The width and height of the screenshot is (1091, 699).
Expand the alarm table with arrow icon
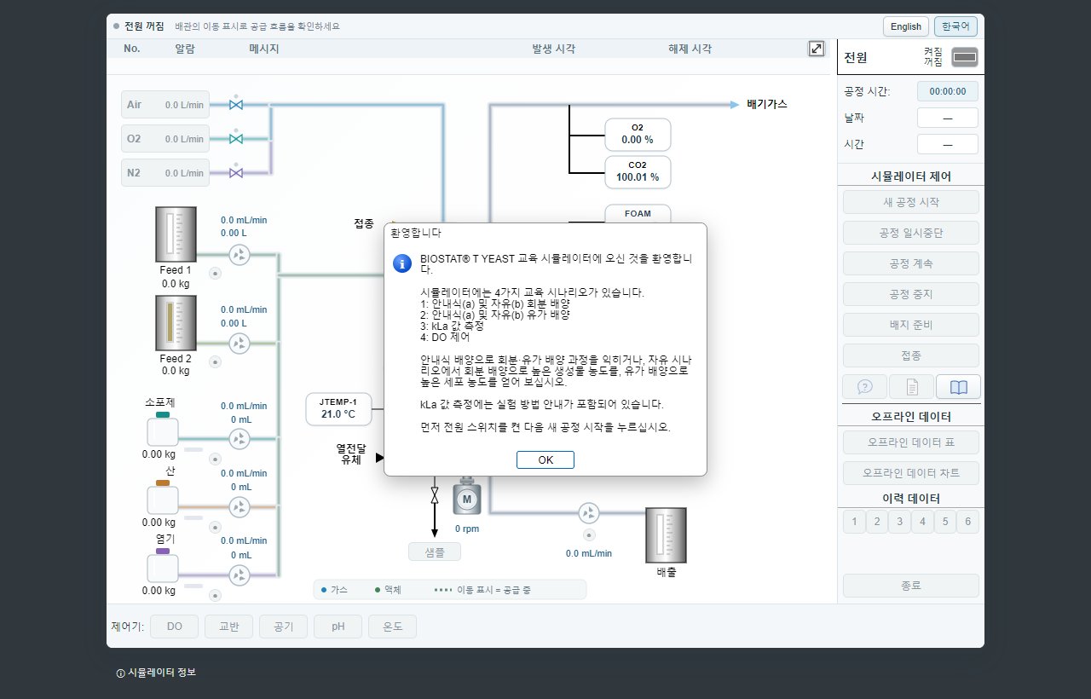(817, 49)
